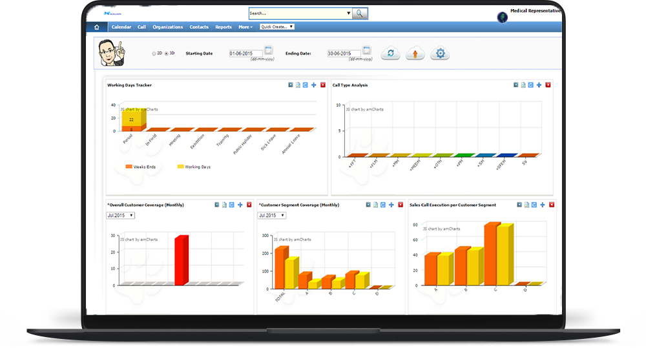Click the Starting Date input field
The height and width of the screenshot is (348, 646).
click(245, 54)
